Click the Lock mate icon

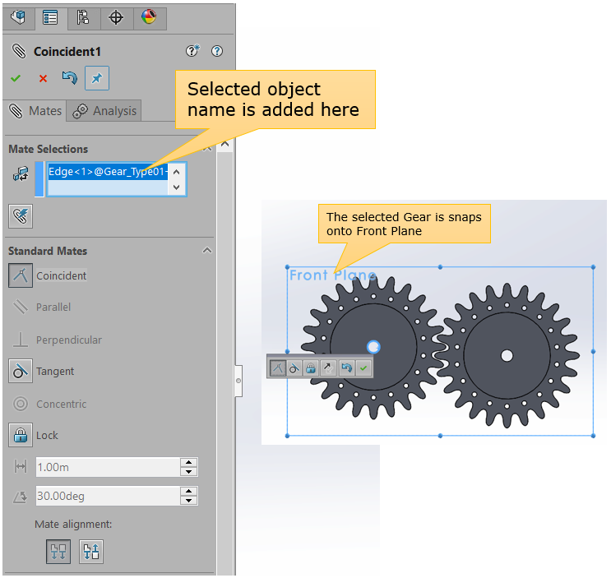[21, 436]
